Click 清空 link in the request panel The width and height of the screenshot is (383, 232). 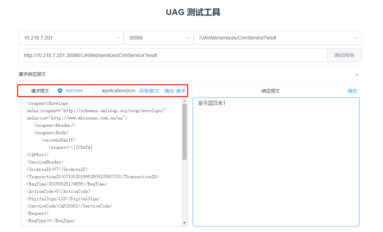coord(169,91)
